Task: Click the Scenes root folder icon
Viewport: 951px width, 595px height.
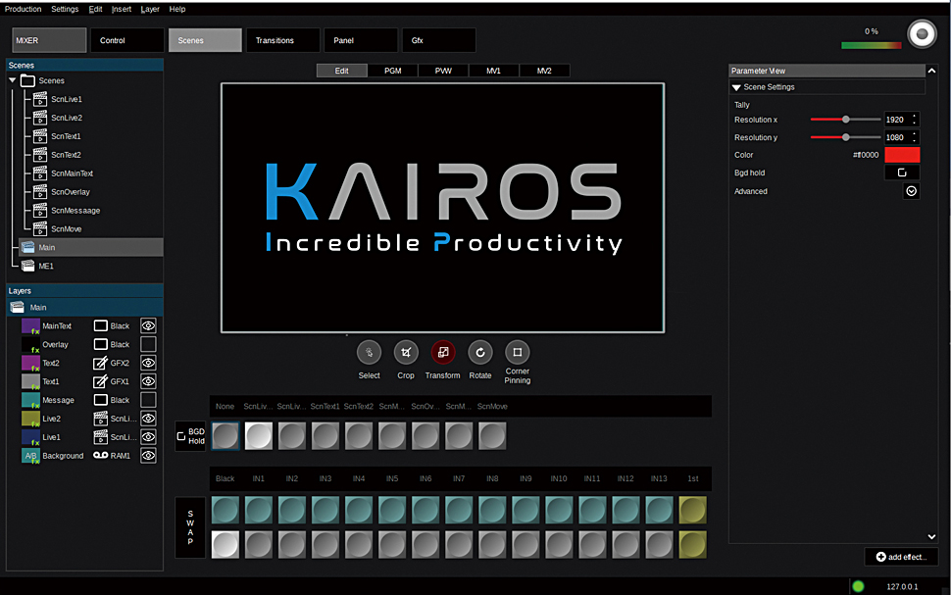Action: (27, 80)
